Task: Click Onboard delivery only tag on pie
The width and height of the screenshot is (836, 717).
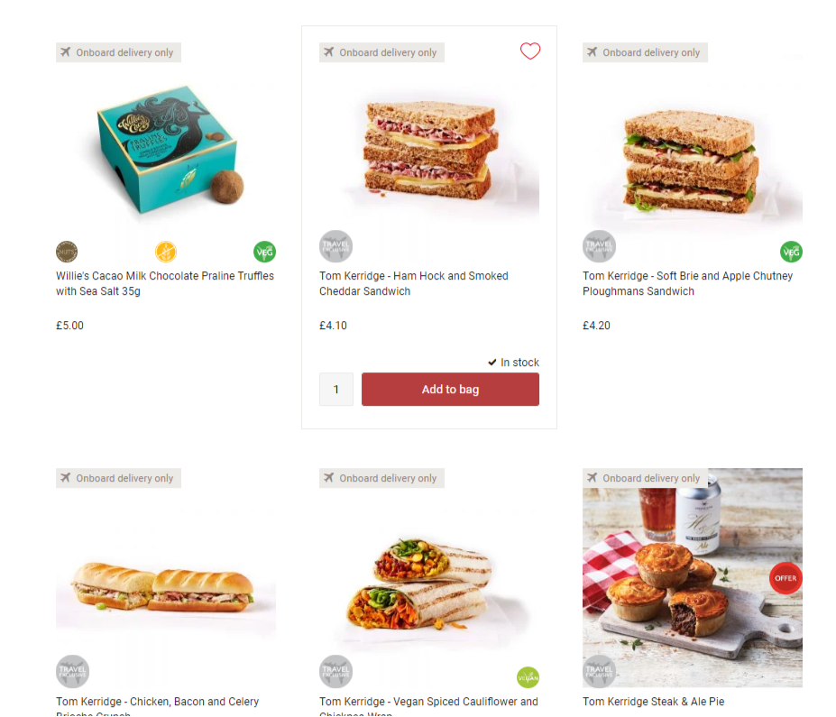Action: tap(645, 478)
